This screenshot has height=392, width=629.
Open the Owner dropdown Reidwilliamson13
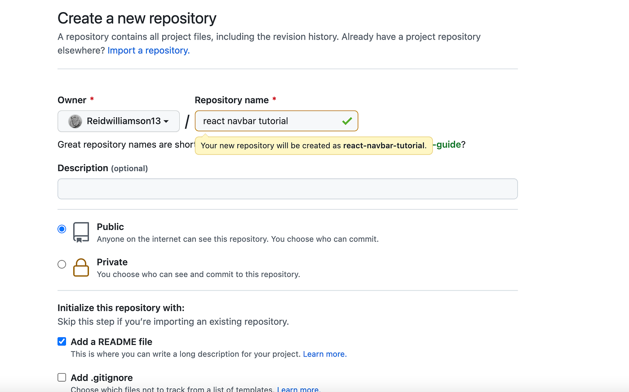coord(119,121)
